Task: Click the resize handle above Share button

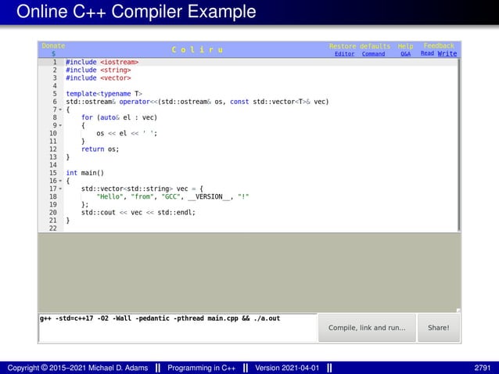Action: 458,311
